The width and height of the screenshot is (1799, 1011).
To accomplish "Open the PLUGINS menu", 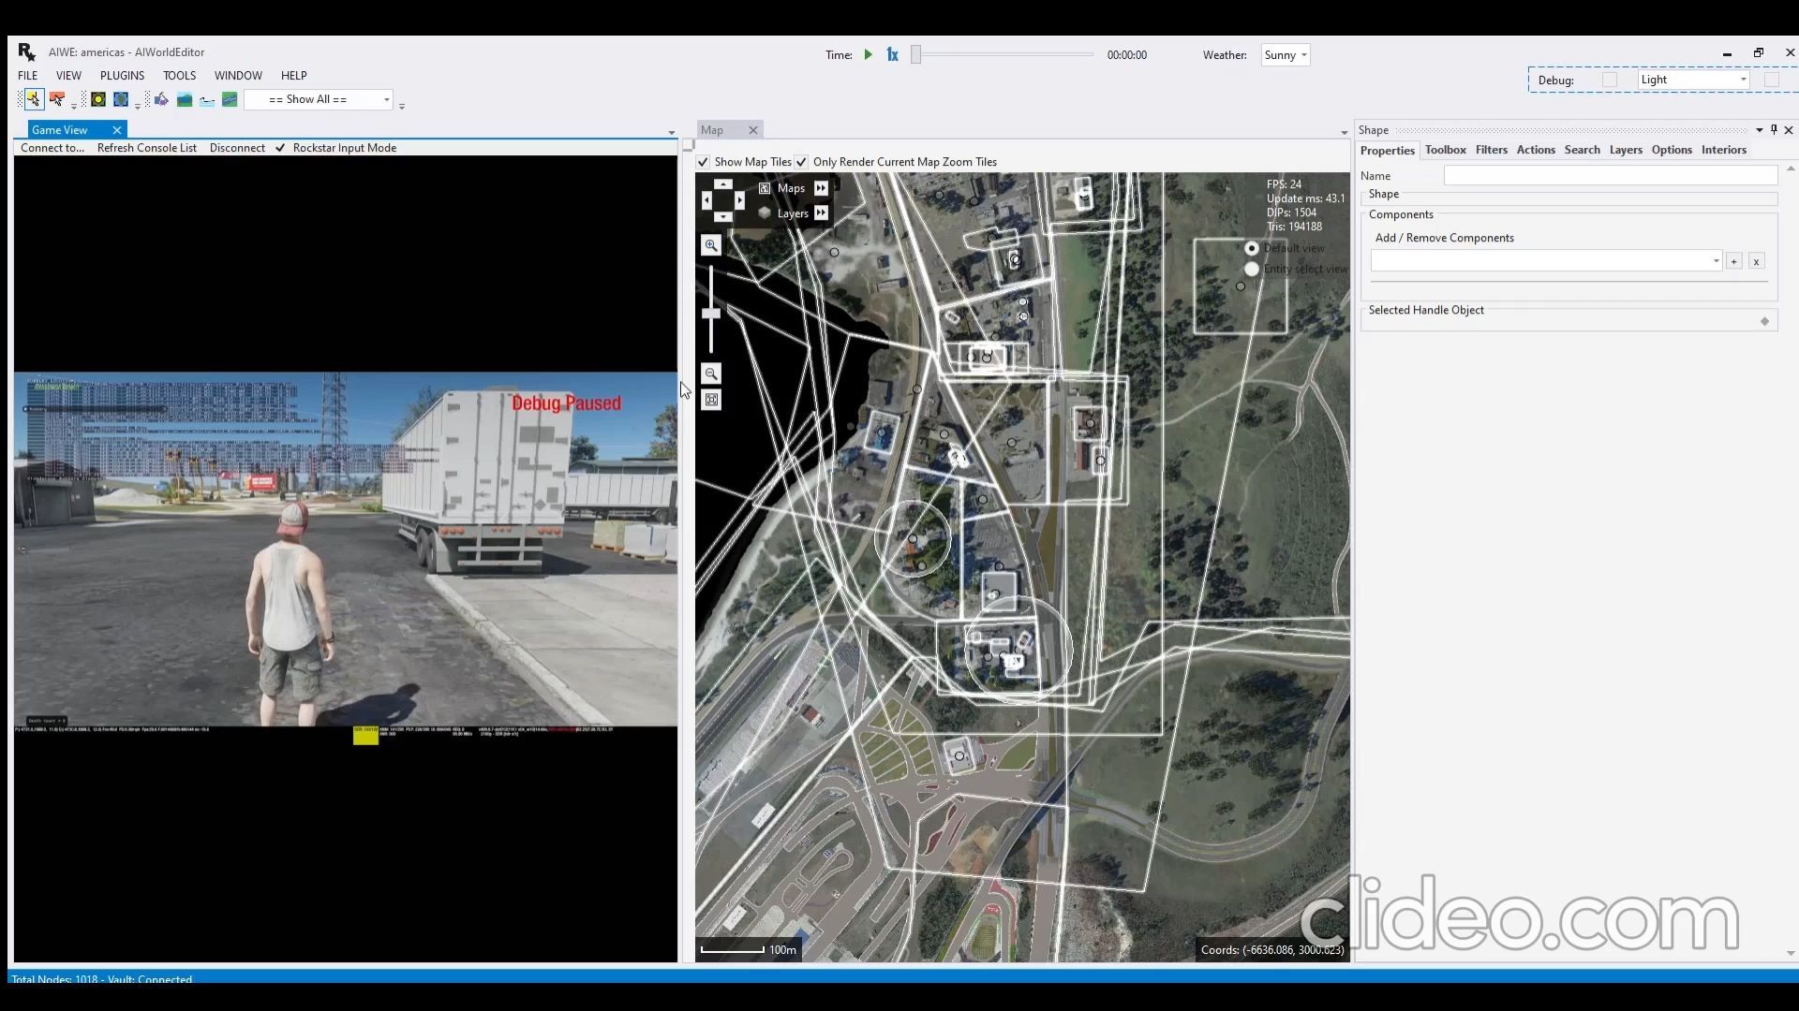I will coord(122,76).
